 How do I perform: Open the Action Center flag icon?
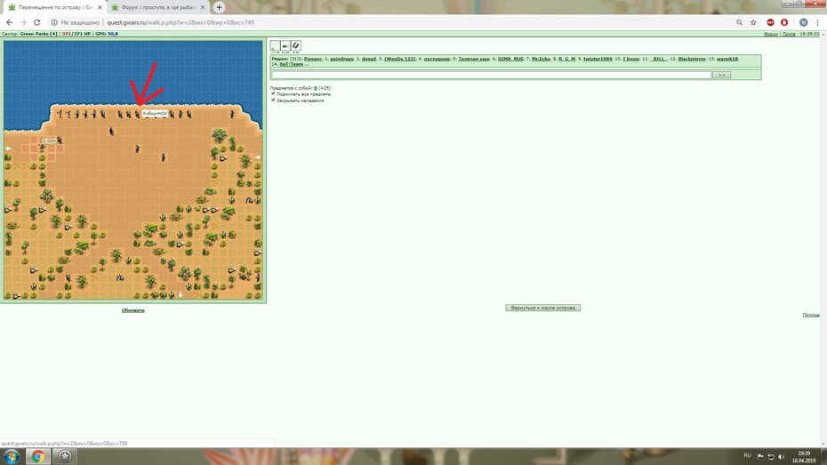(x=760, y=457)
